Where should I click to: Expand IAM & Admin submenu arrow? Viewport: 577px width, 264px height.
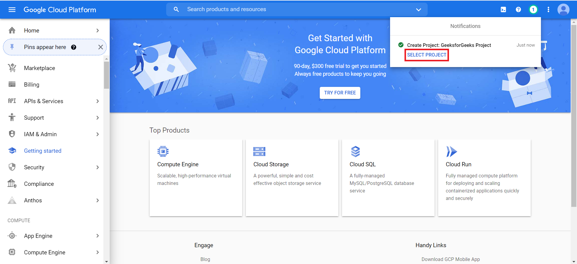click(x=98, y=134)
